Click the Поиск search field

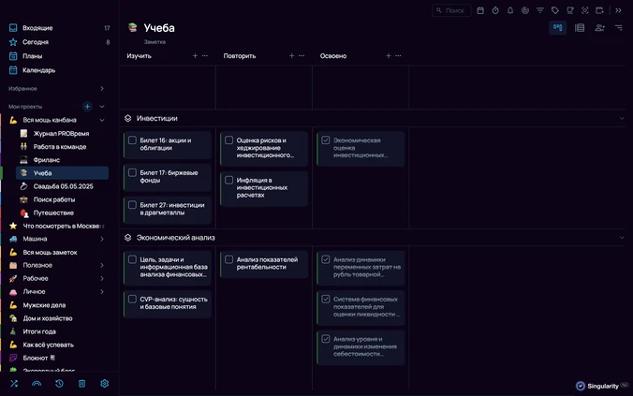(451, 10)
